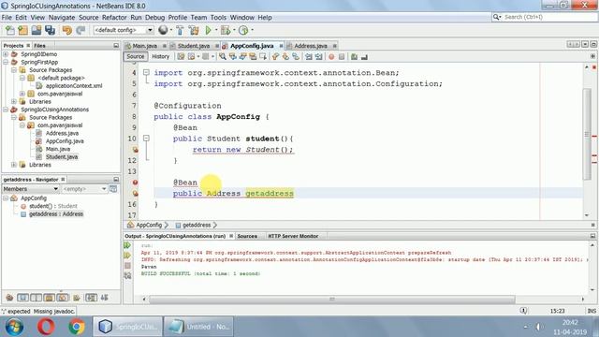Select student() member in Navigator
The width and height of the screenshot is (599, 337).
click(x=53, y=206)
